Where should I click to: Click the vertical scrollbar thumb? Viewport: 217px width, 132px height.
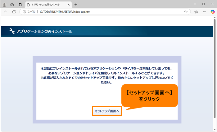coord(215,69)
